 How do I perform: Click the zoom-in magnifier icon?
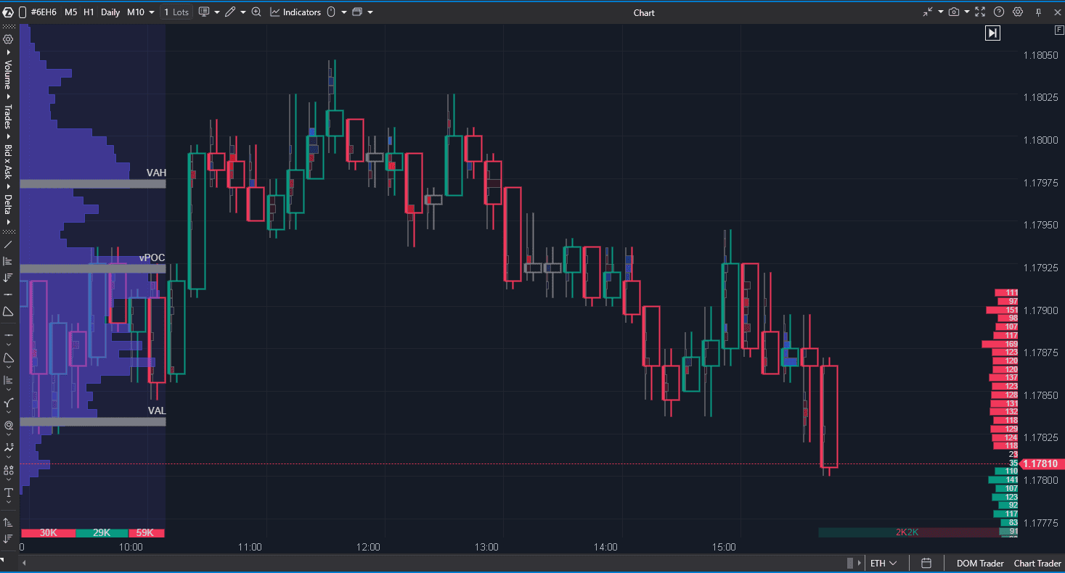click(256, 12)
